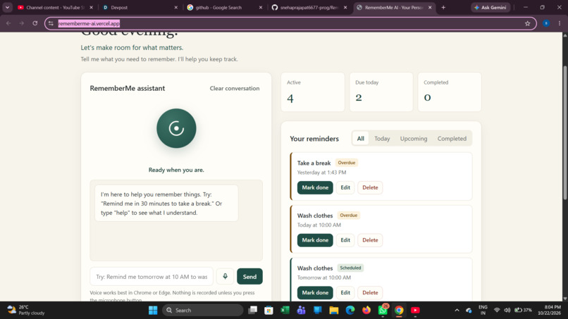
Task: Click the Overdue badge on Take a break
Action: (347, 163)
